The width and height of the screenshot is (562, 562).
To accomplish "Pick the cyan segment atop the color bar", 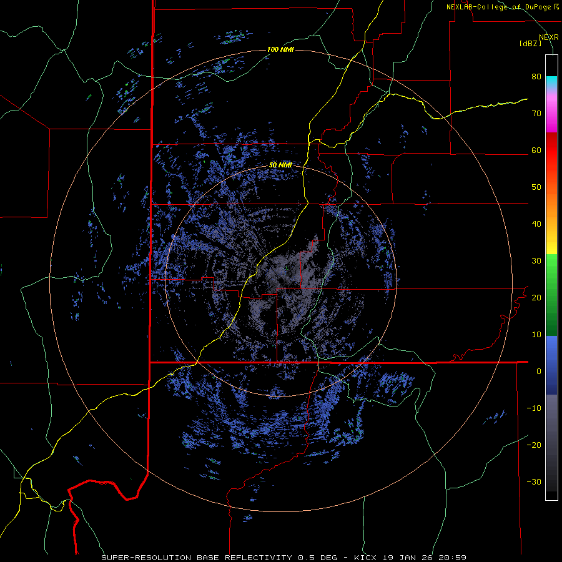I will [x=551, y=81].
